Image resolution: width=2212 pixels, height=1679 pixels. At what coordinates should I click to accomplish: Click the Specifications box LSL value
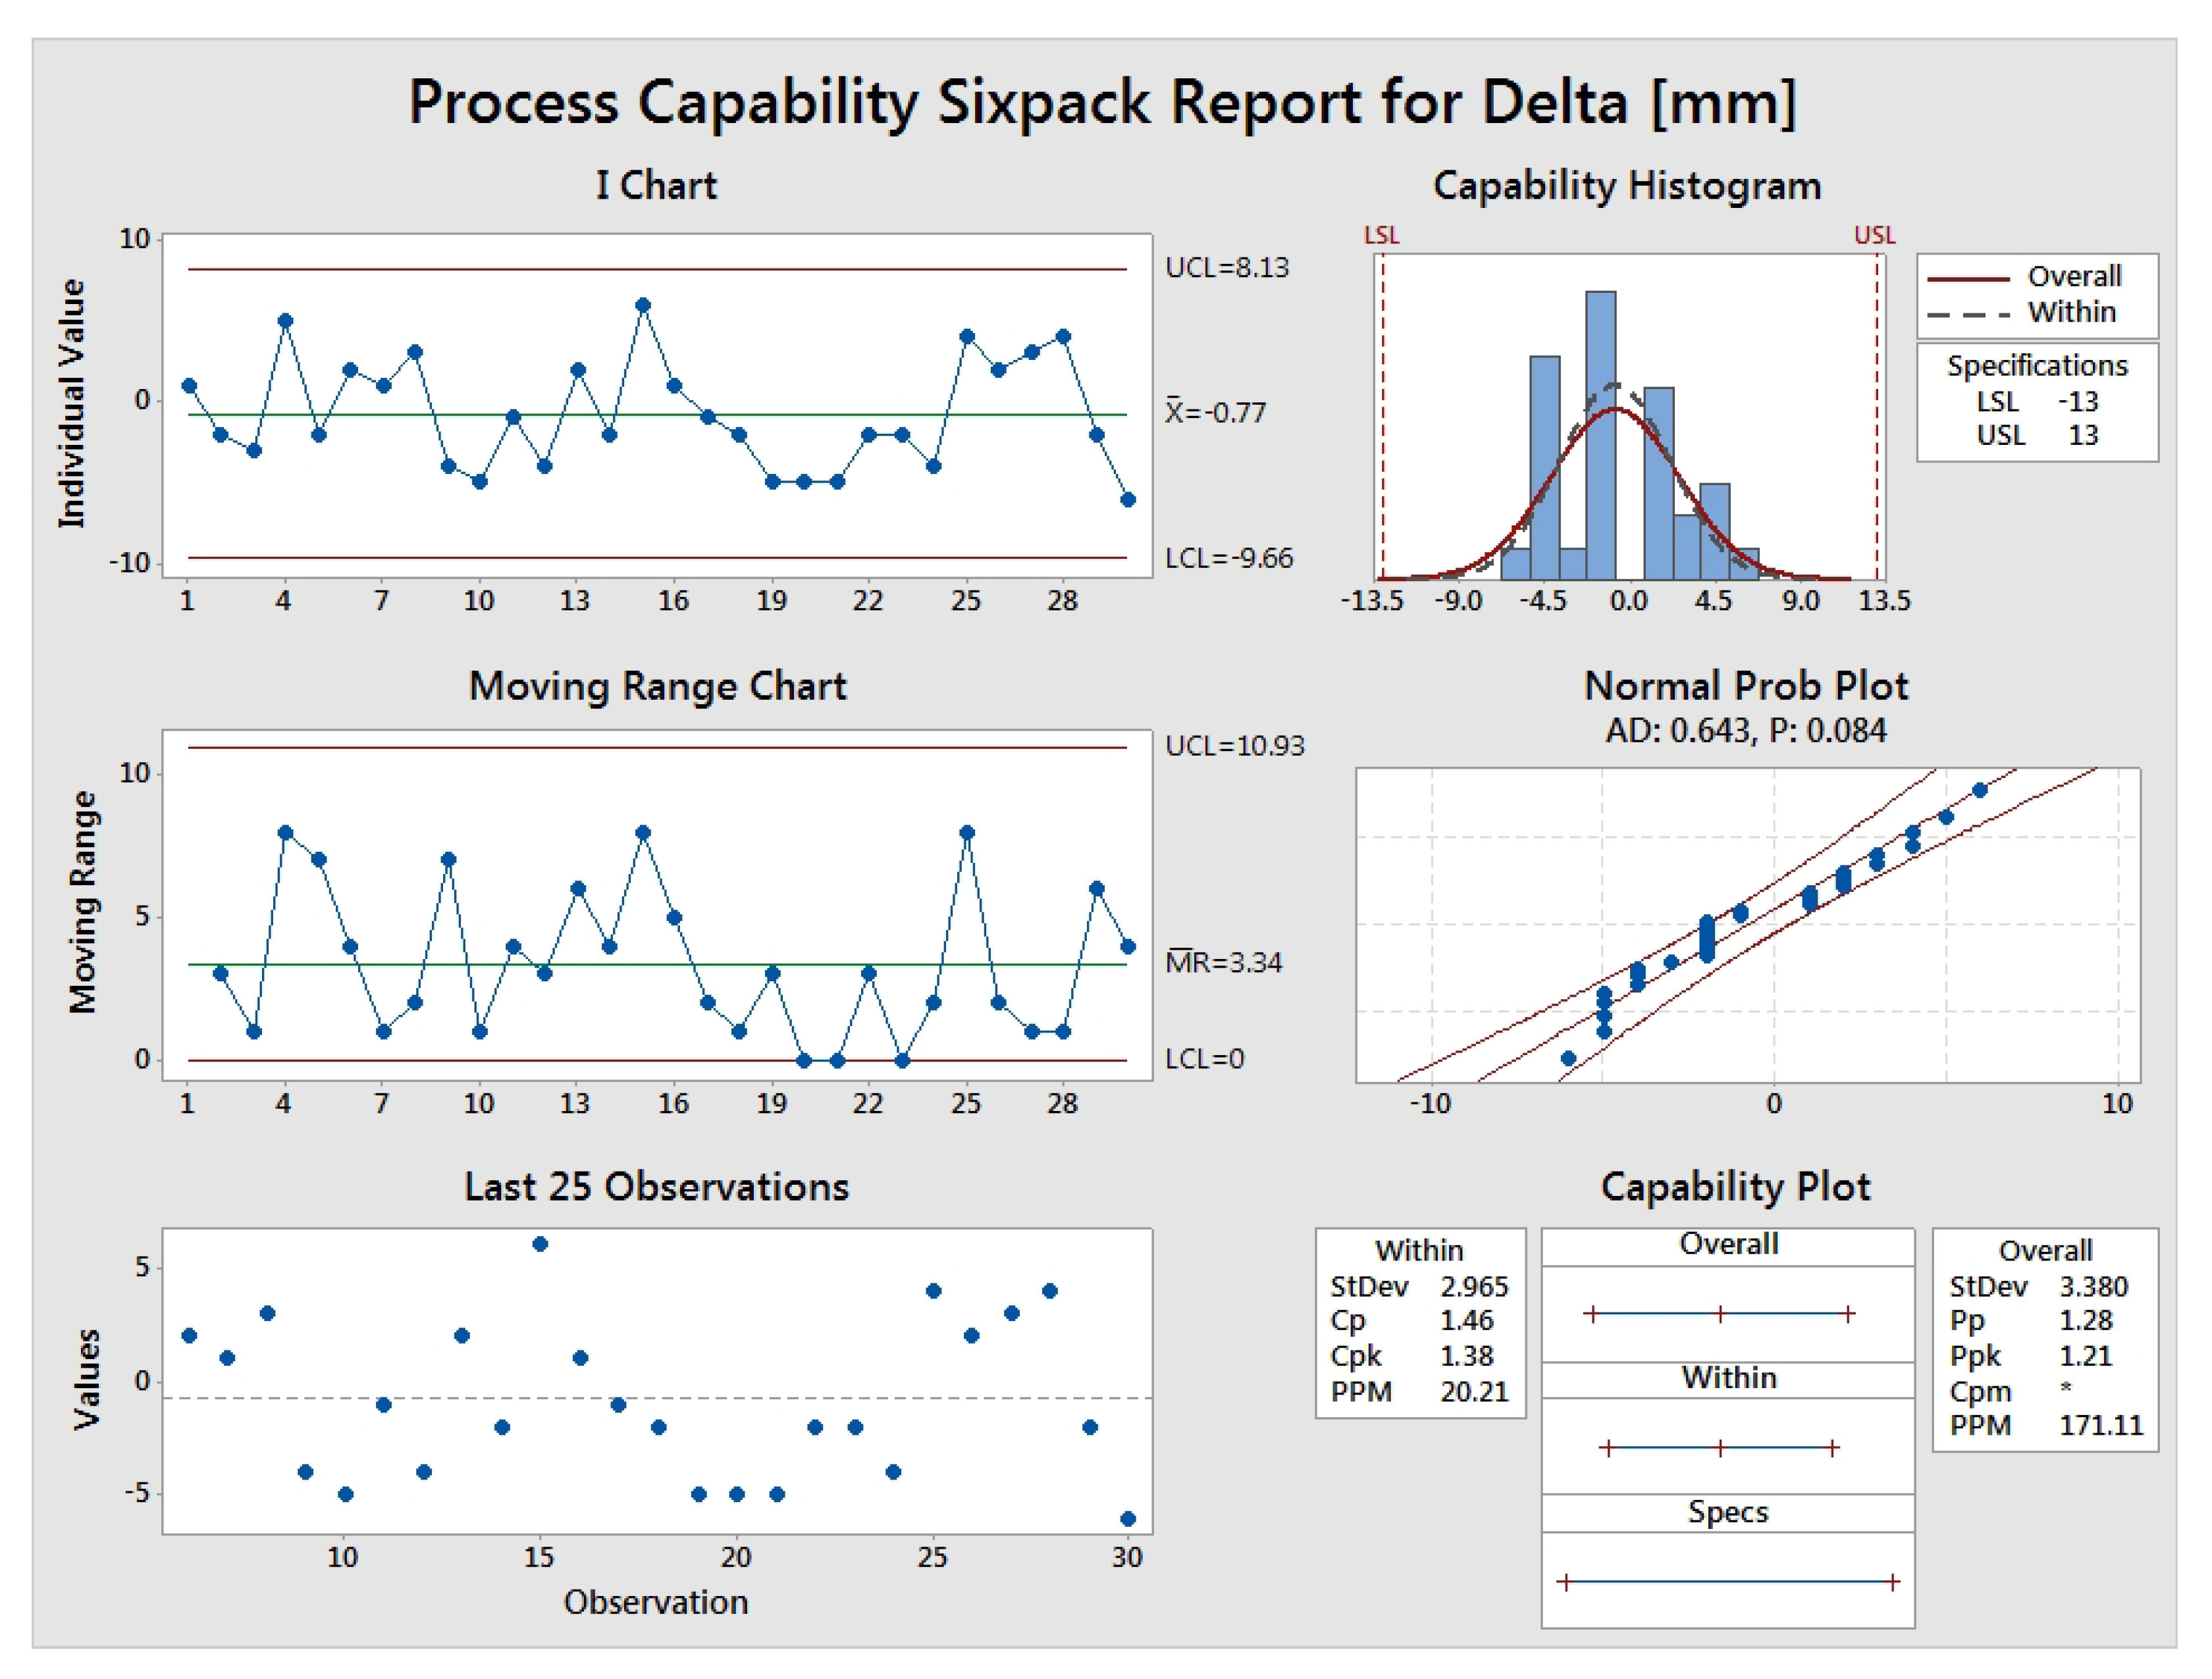click(2077, 401)
